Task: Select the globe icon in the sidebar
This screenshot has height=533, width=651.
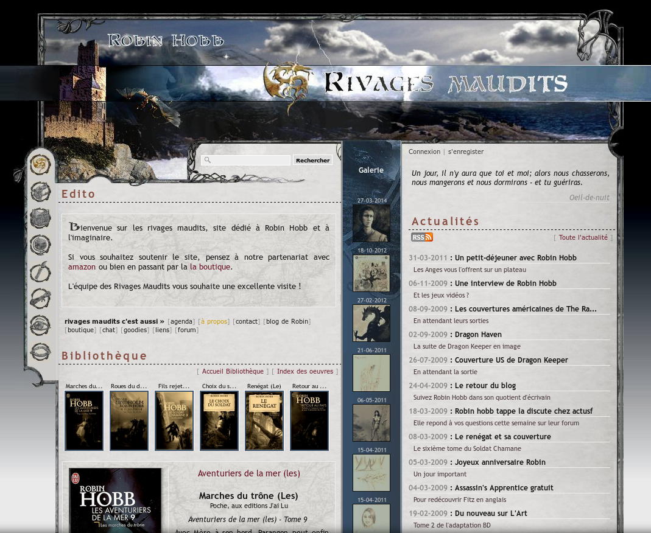Action: pyautogui.click(x=40, y=245)
